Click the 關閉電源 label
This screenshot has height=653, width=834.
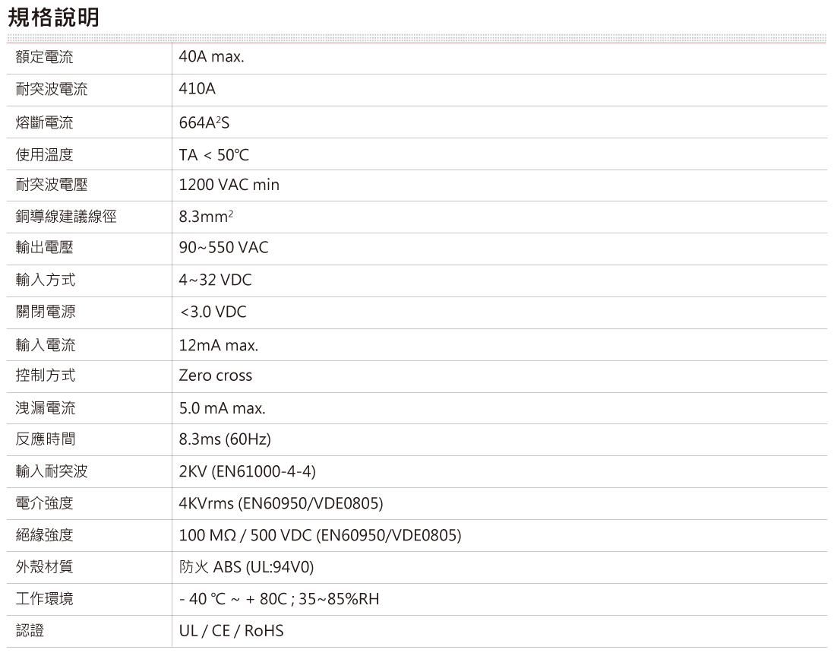pyautogui.click(x=45, y=312)
